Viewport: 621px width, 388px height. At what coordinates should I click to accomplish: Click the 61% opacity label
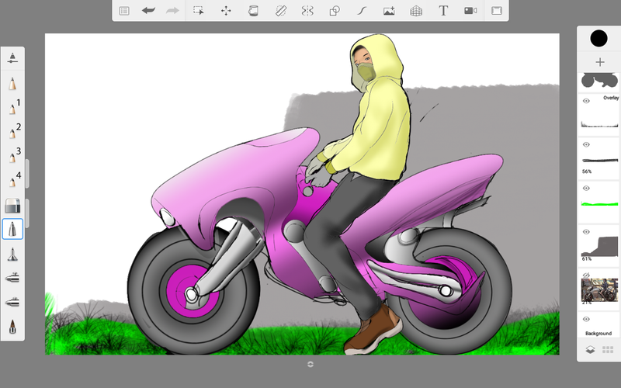587,258
